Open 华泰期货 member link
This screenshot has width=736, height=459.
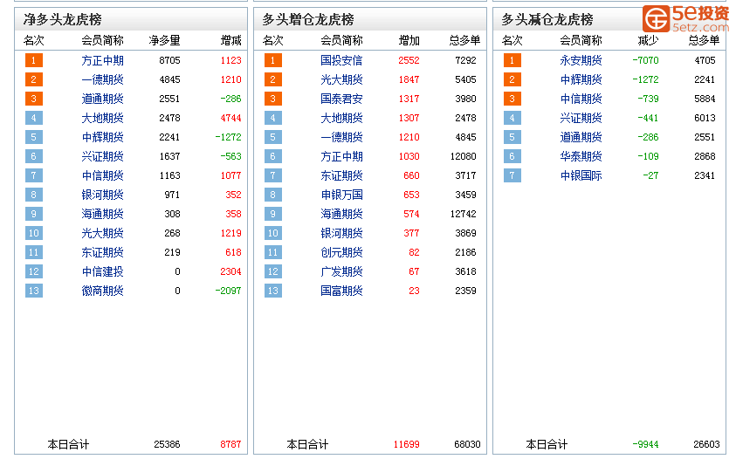coord(581,156)
